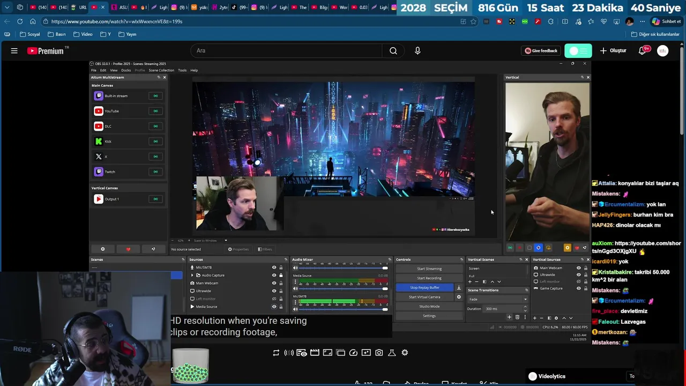
Task: Open transition three-dot options menu
Action: click(525, 317)
